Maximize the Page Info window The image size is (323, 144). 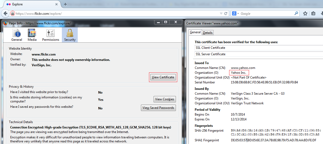point(166,22)
